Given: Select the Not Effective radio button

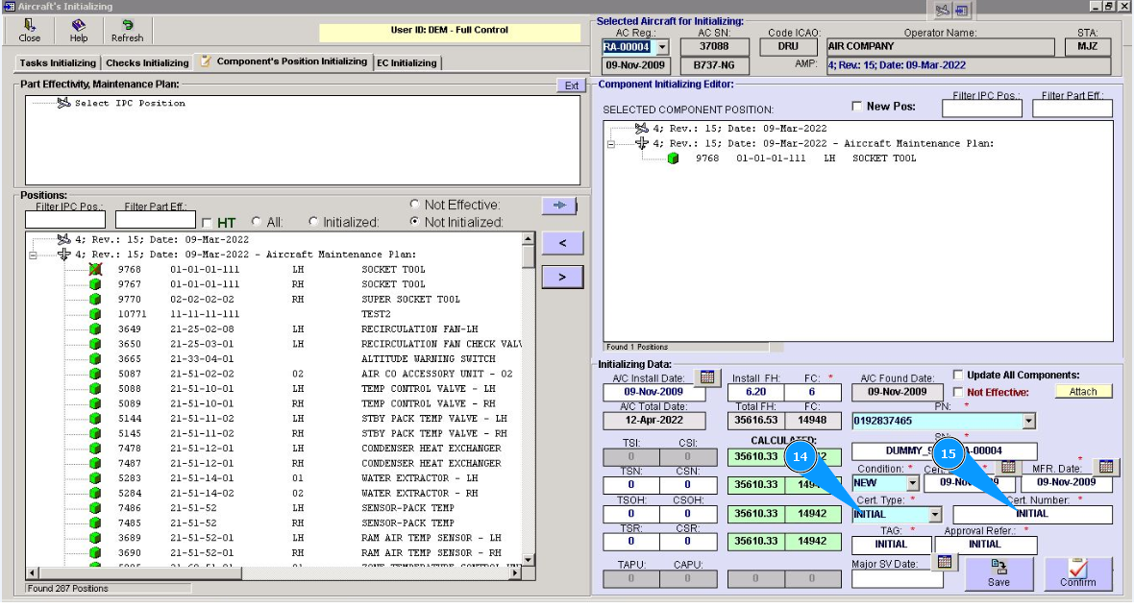Looking at the screenshot, I should click(x=415, y=205).
